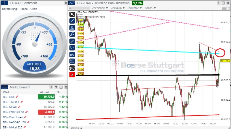The width and height of the screenshot is (231, 129).
Task: Click the pencil icon beside DB - ESTOXX 50
Action: point(27,112)
